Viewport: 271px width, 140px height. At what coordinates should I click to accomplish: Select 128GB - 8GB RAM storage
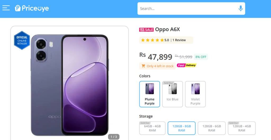pos(182,128)
